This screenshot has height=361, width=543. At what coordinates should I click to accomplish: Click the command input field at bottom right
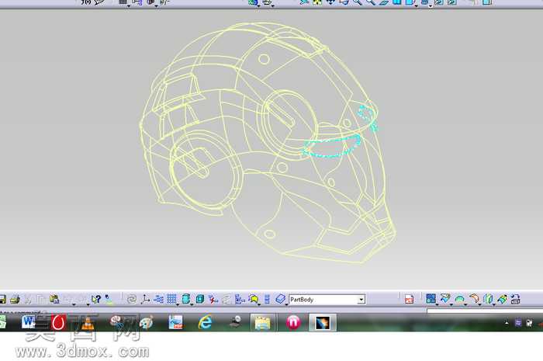(x=485, y=311)
